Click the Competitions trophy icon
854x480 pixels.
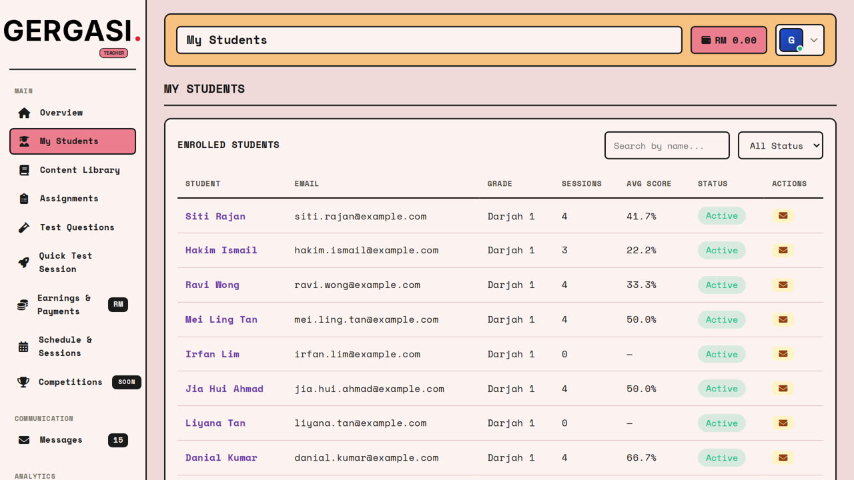pos(23,382)
